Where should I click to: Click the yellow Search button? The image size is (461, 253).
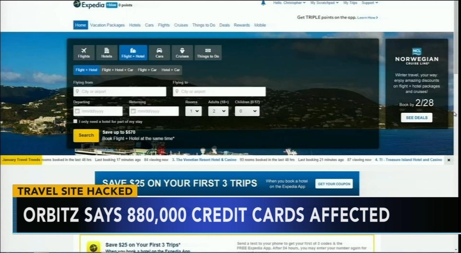(x=86, y=135)
